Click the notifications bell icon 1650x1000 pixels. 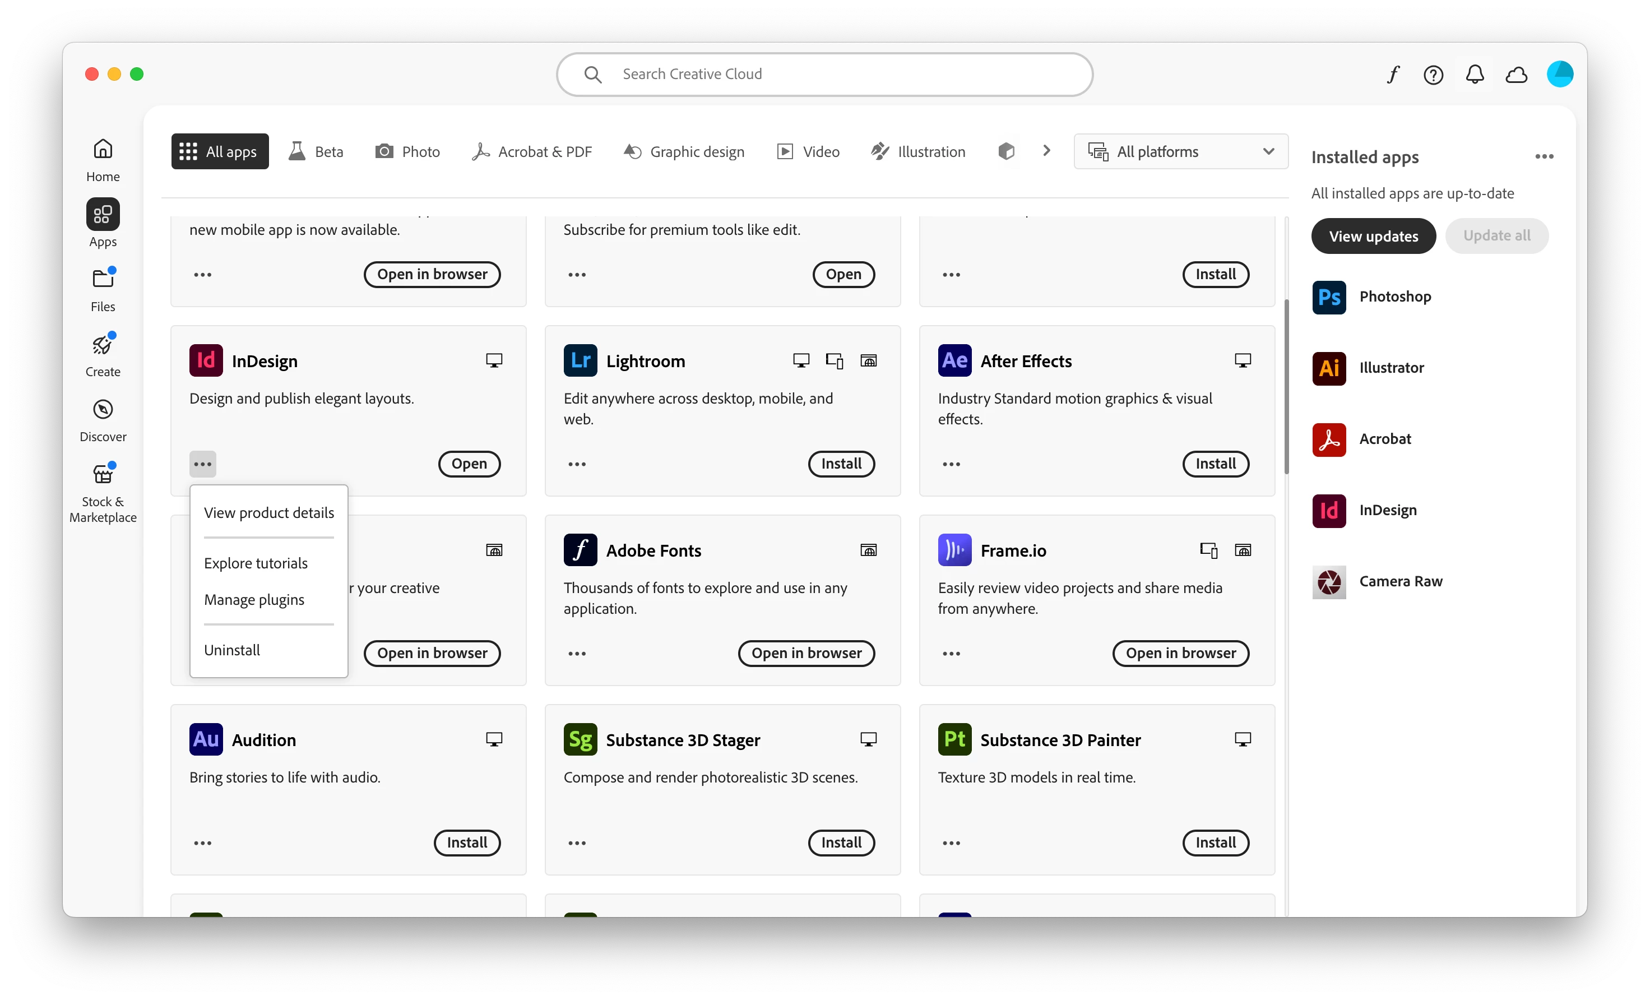tap(1475, 75)
